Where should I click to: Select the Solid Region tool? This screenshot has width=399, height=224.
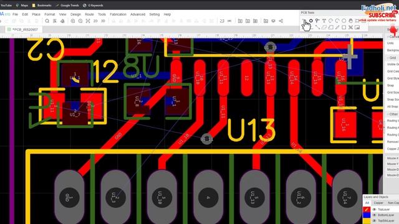(x=330, y=27)
